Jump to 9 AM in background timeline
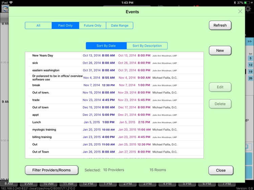 pos(28,184)
